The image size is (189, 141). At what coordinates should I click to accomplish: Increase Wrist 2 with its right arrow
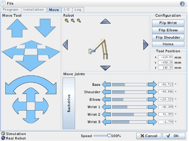pos(152,114)
